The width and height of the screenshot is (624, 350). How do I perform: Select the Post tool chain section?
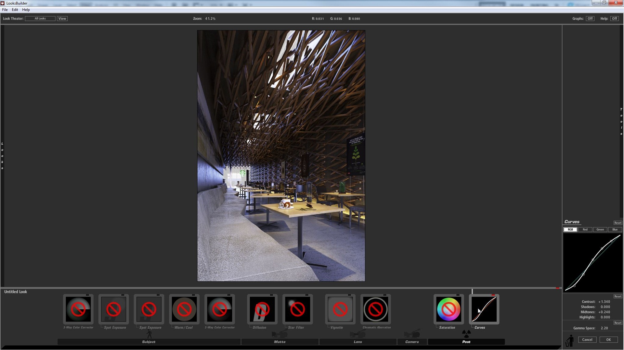[466, 342]
